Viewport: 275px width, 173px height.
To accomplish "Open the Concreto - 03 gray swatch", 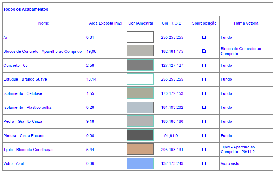I will pyautogui.click(x=140, y=65).
